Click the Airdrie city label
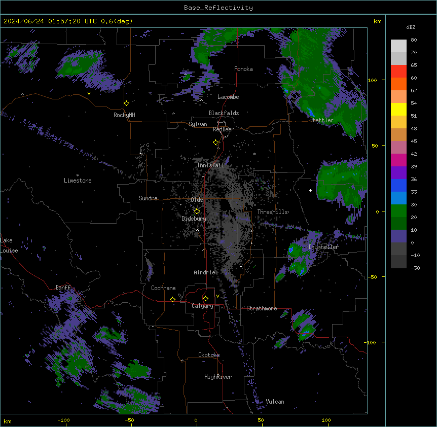 tap(205, 272)
